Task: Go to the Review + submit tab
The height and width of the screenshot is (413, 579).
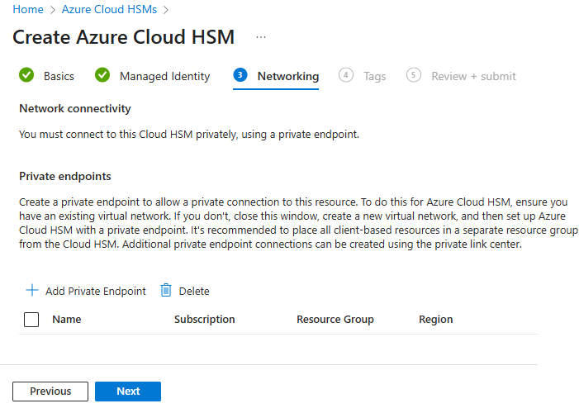Action: [473, 76]
